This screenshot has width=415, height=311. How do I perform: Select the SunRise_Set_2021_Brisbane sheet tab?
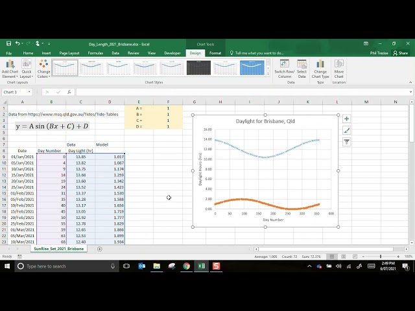(59, 249)
